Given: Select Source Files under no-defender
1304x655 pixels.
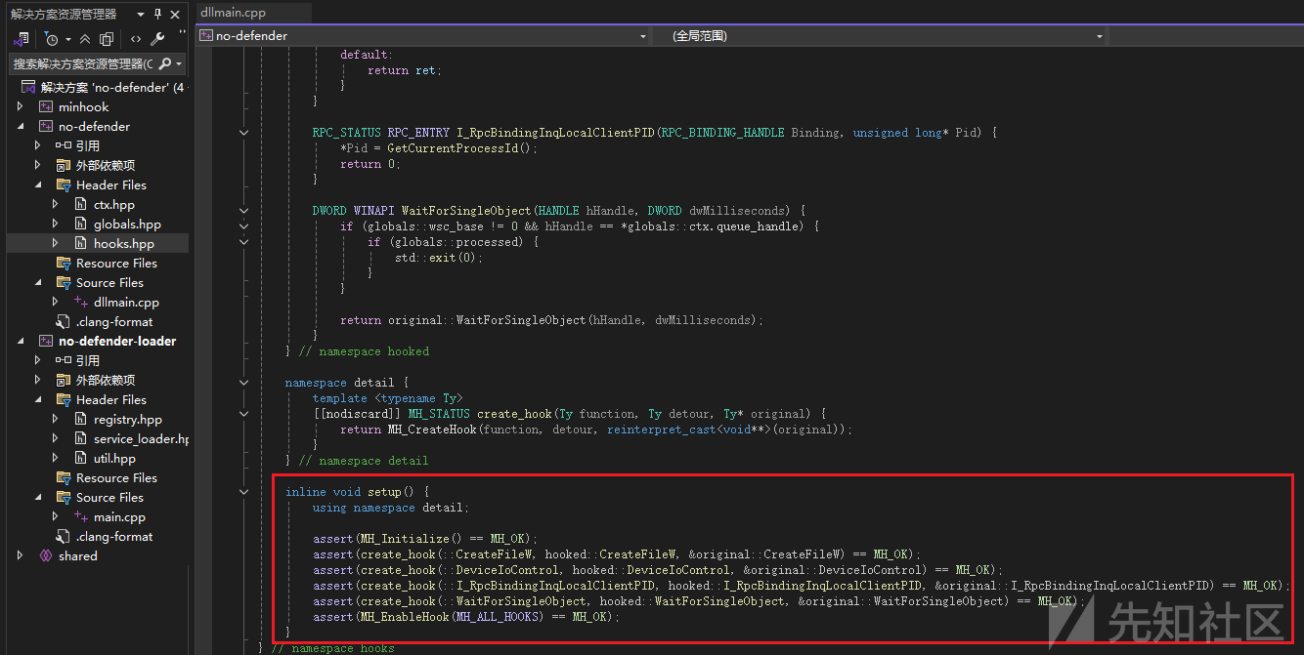Looking at the screenshot, I should pos(109,282).
